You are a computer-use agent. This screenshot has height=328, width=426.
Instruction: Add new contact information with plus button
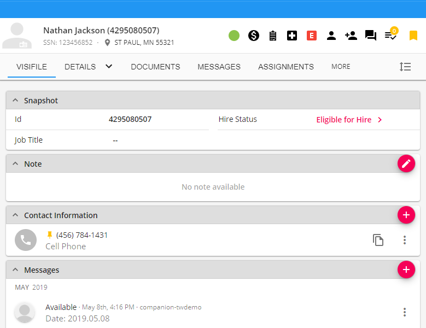coord(406,215)
